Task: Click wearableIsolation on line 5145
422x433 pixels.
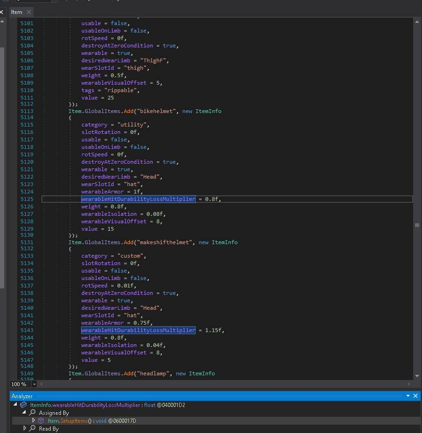Action: coord(109,345)
